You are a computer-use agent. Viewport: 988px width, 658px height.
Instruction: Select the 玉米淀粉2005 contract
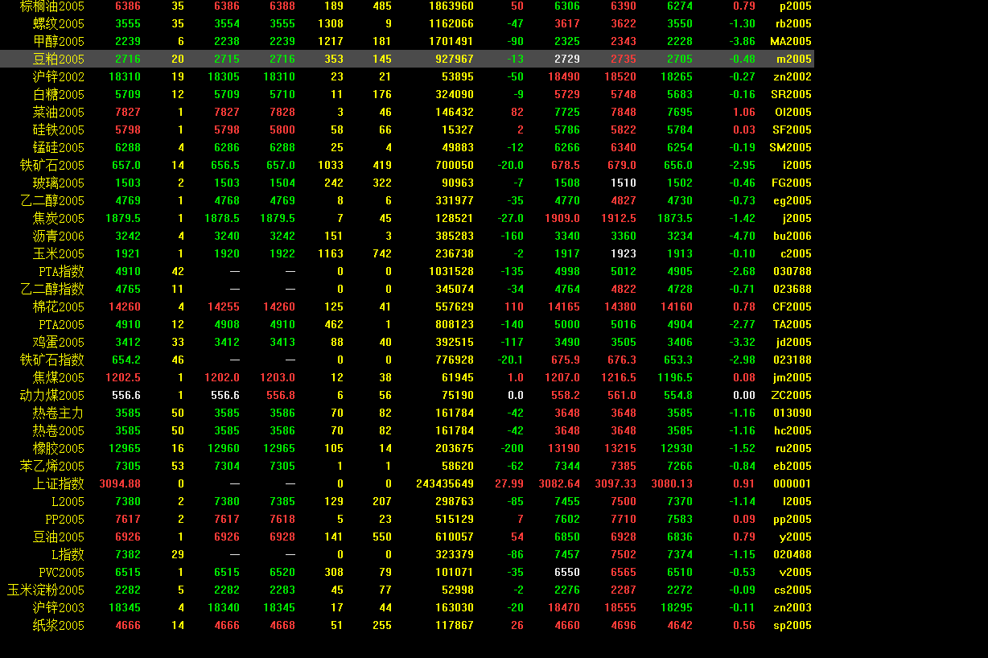46,590
